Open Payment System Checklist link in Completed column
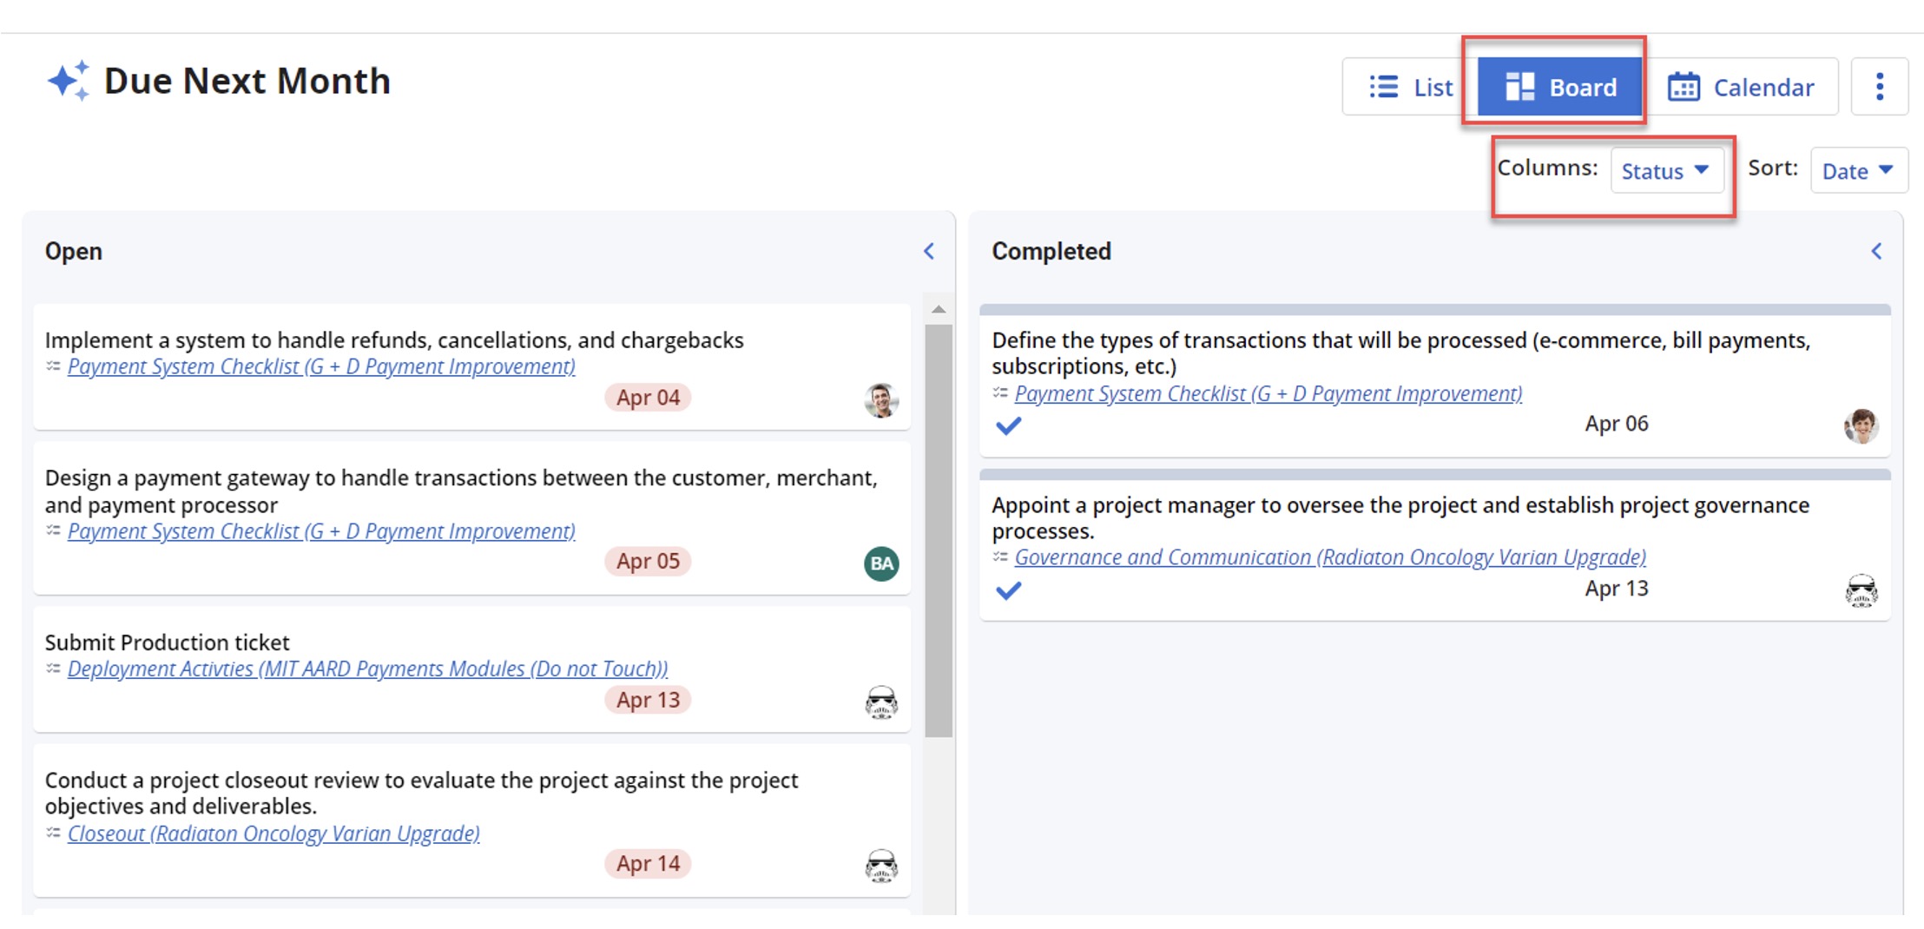Viewport: 1924px width, 929px height. tap(1268, 394)
